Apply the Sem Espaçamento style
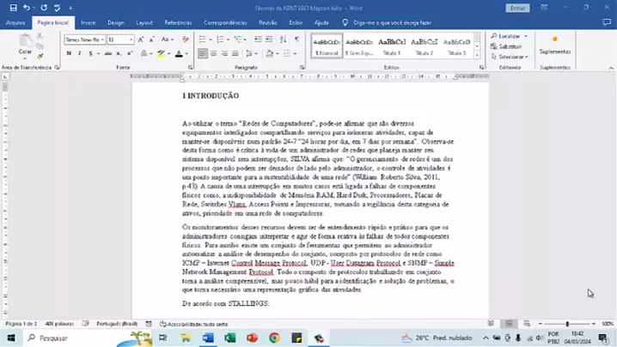Image resolution: width=617 pixels, height=347 pixels. [x=359, y=46]
